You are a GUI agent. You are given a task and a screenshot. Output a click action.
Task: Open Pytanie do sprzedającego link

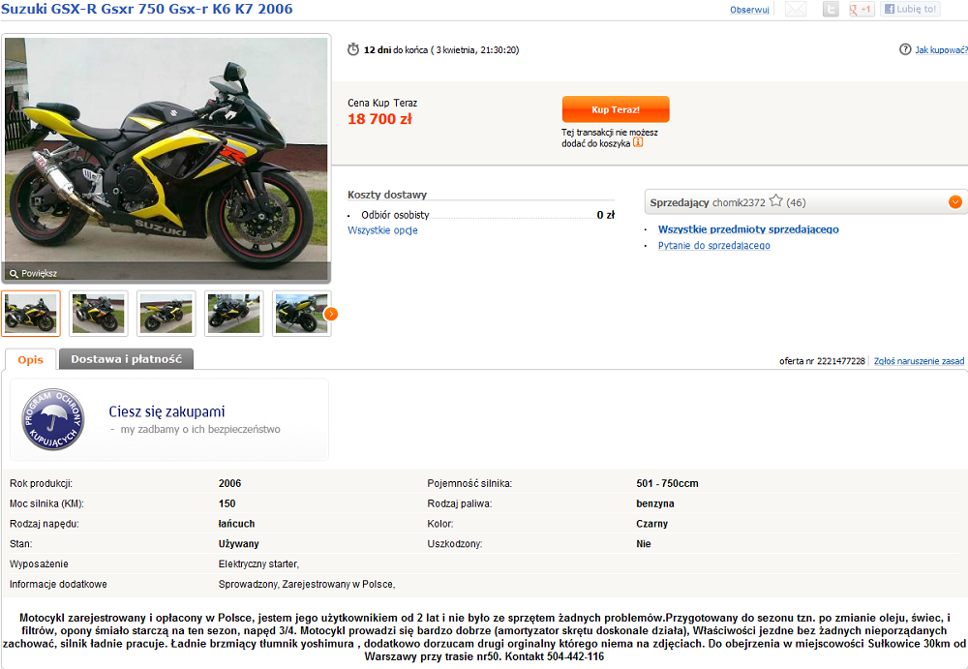(713, 245)
